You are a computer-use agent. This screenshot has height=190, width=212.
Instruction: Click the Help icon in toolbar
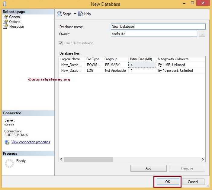(x=81, y=14)
